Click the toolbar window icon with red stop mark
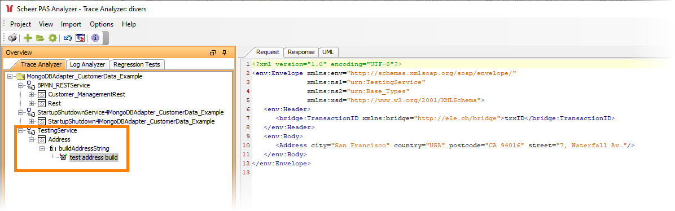Screen dimensions: 675x211 [x=80, y=38]
